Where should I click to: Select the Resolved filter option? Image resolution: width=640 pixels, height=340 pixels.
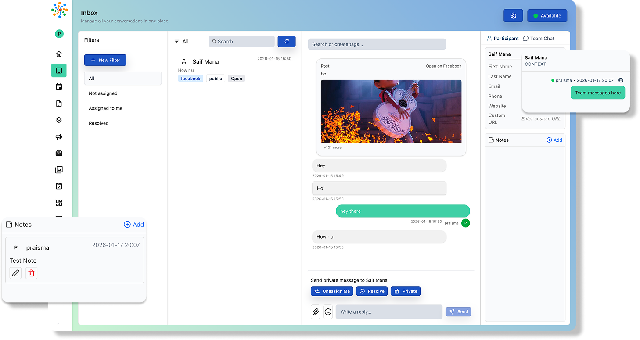click(x=99, y=123)
